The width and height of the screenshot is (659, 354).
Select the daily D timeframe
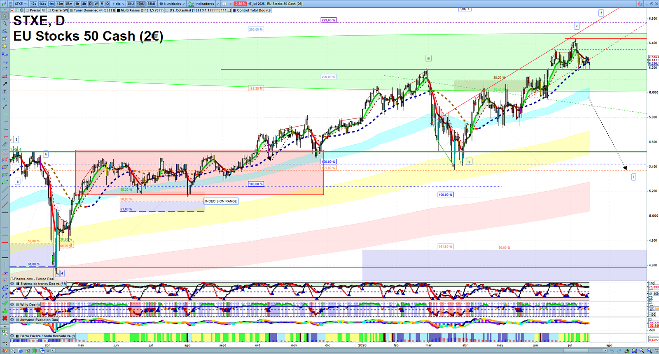[x=90, y=4]
